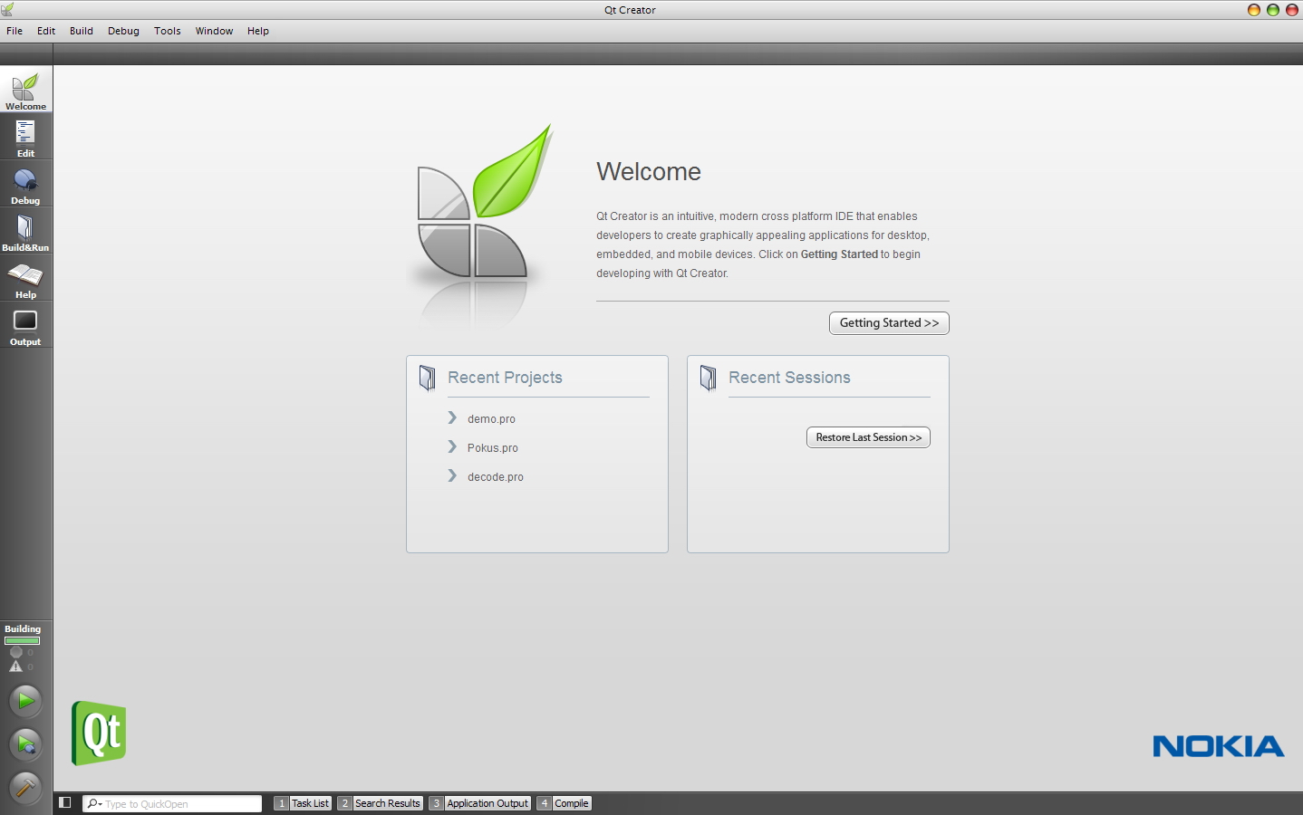Open the Task List output pane
Image resolution: width=1303 pixels, height=815 pixels.
pyautogui.click(x=303, y=803)
